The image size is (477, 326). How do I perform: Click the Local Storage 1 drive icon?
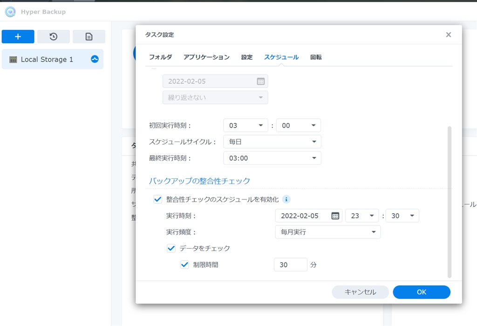[13, 59]
